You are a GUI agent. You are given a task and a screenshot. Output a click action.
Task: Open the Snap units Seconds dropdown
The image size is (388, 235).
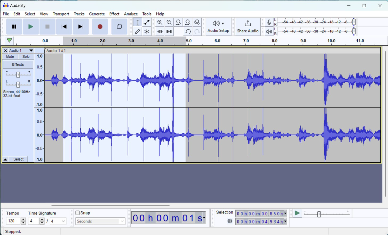click(x=100, y=221)
